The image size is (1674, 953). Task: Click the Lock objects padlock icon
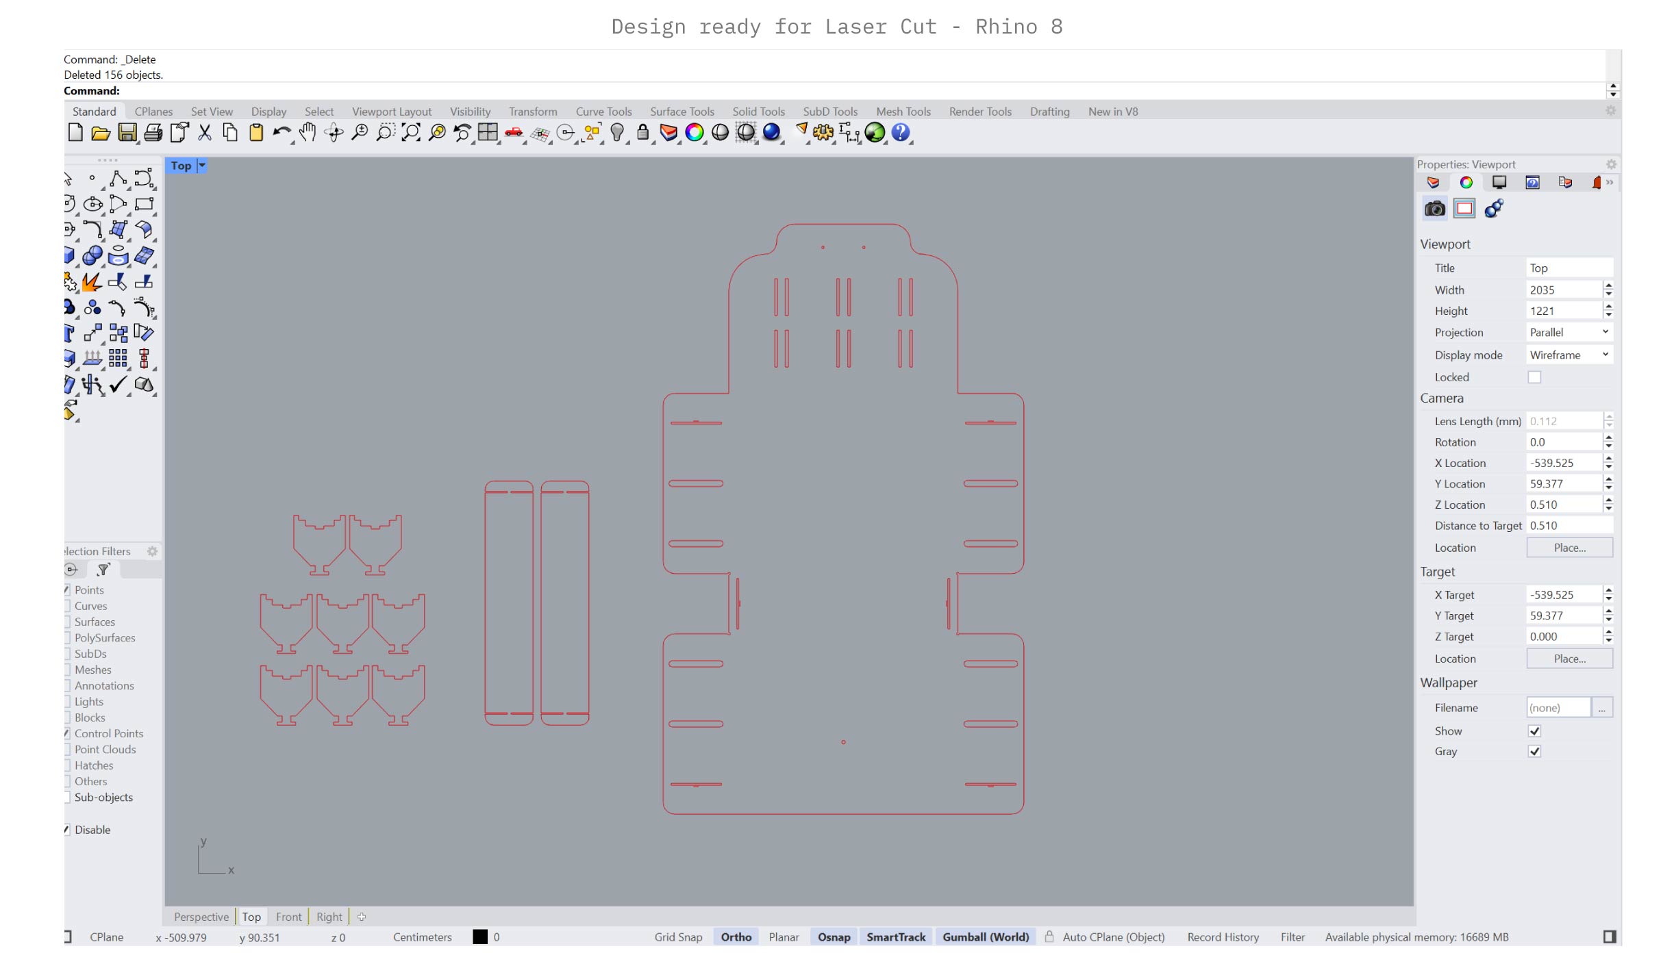click(x=642, y=133)
